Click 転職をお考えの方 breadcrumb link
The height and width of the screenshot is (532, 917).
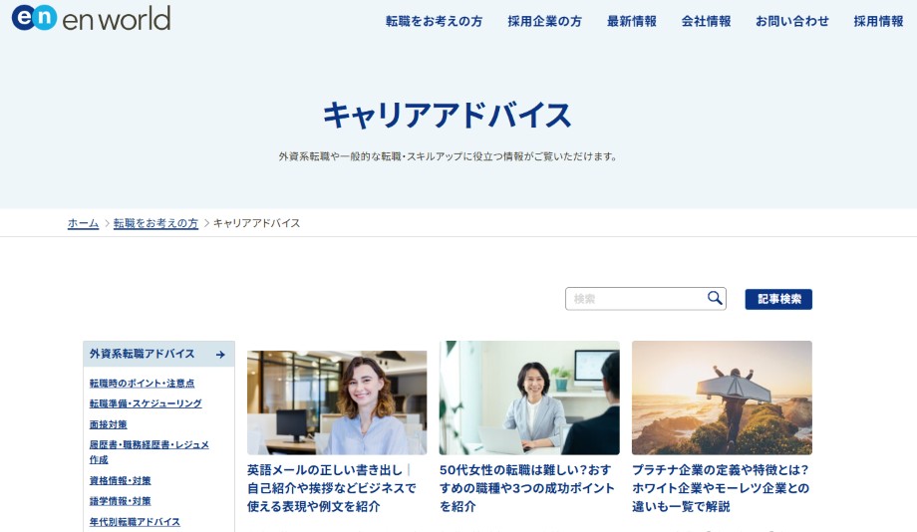coord(155,223)
